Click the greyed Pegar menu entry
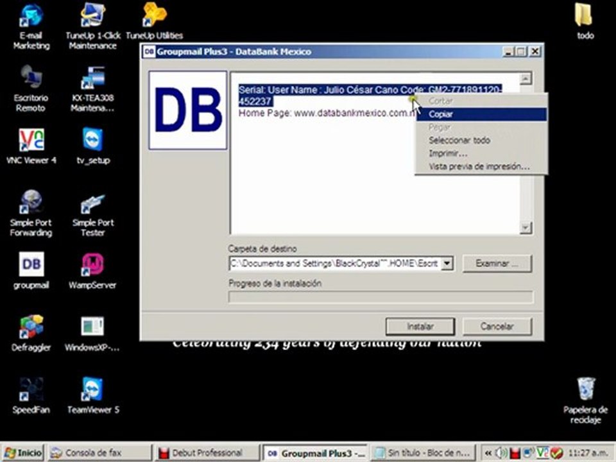Viewport: 616px width, 462px height. [x=481, y=127]
